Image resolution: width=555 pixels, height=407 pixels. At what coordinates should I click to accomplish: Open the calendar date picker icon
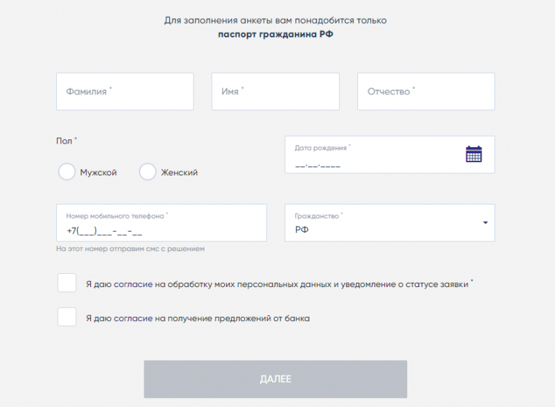pos(474,154)
